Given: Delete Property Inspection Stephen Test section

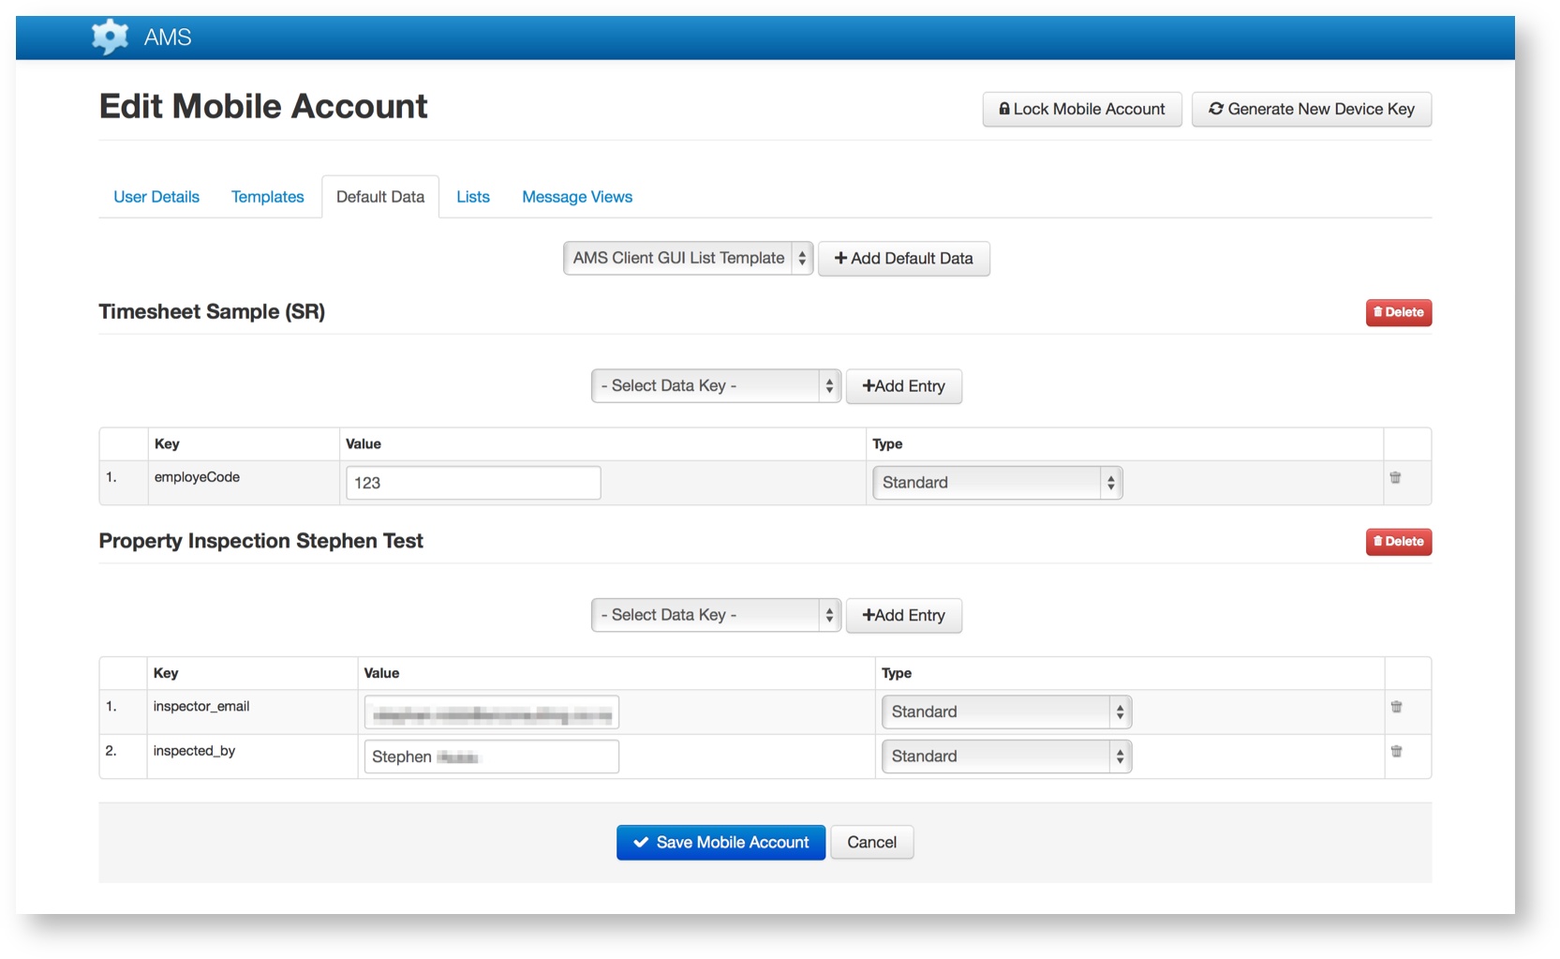Looking at the screenshot, I should [x=1397, y=542].
